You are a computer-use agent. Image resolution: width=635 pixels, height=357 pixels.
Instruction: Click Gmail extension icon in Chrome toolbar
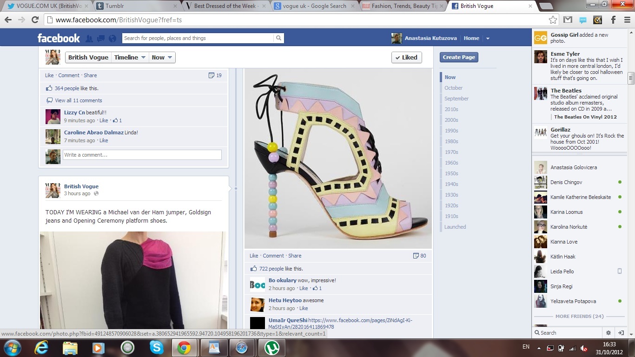(x=568, y=20)
